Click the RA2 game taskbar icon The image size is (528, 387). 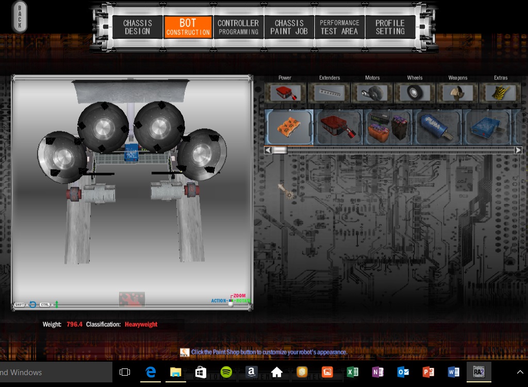coord(479,372)
